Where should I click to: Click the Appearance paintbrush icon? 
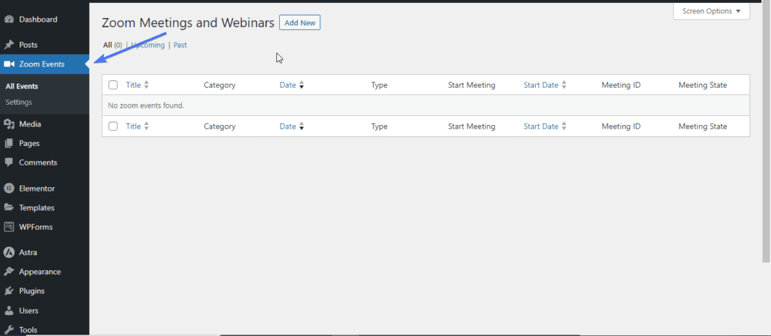click(x=8, y=272)
